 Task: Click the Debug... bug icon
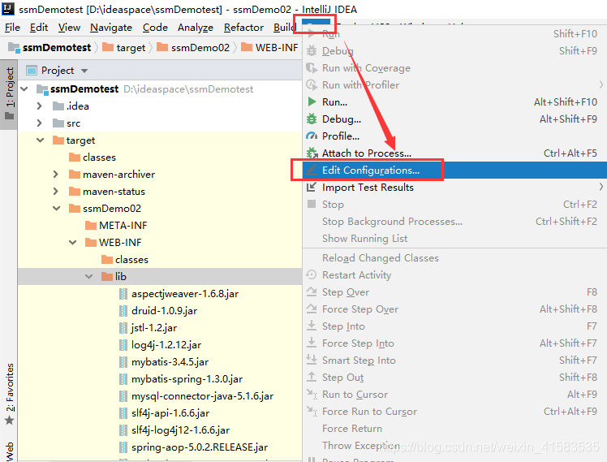pos(312,119)
